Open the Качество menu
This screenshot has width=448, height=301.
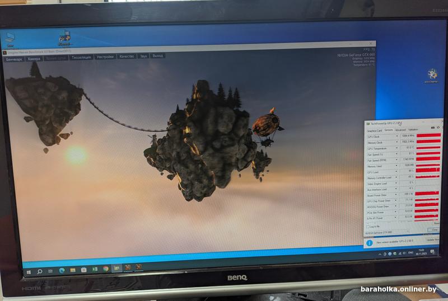[x=127, y=57]
